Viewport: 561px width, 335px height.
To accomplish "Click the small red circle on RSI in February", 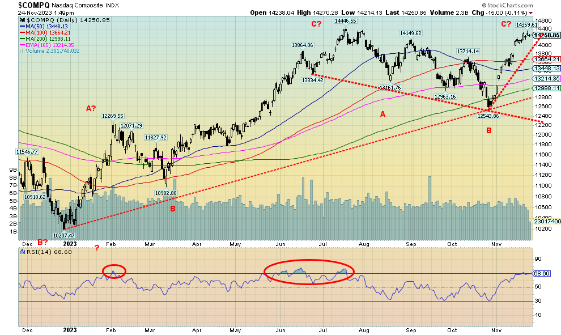I will pos(114,272).
